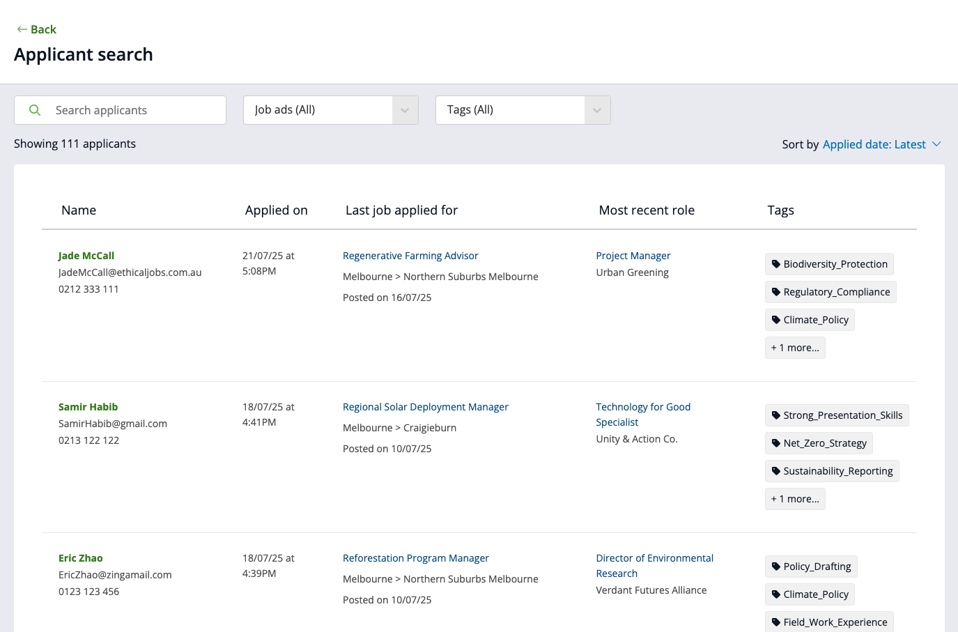This screenshot has width=958, height=632.
Task: Open Eric Zhao's applicant profile
Action: [x=81, y=558]
